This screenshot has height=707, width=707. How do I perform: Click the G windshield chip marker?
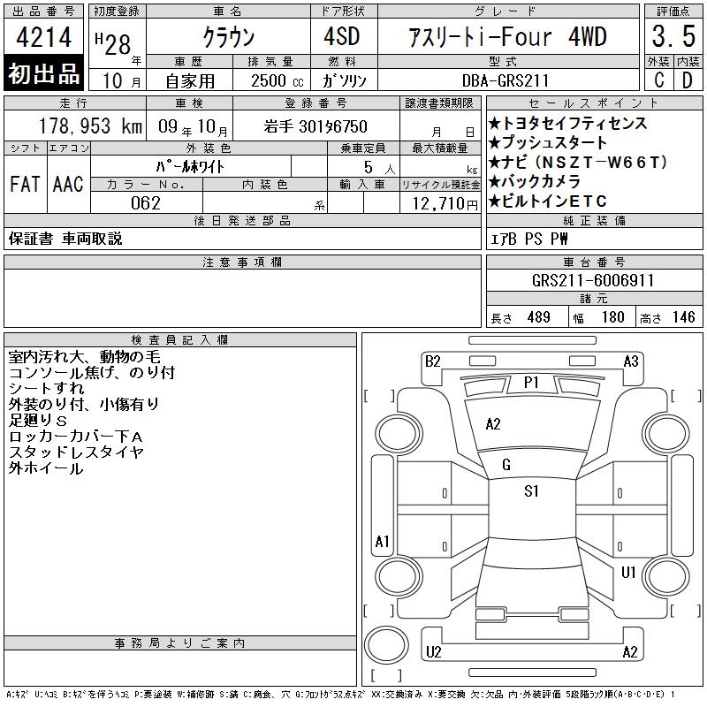pos(506,465)
